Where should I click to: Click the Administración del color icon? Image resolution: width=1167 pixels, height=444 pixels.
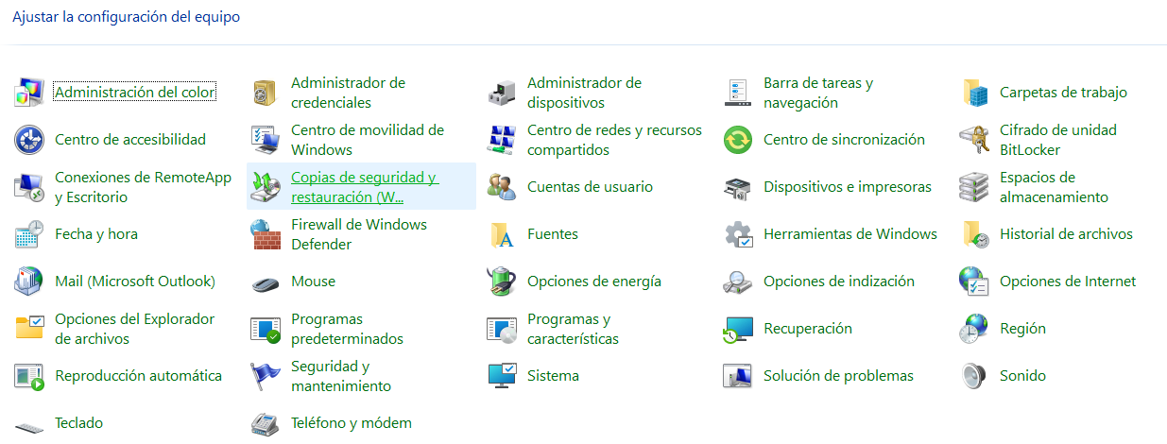pos(29,93)
